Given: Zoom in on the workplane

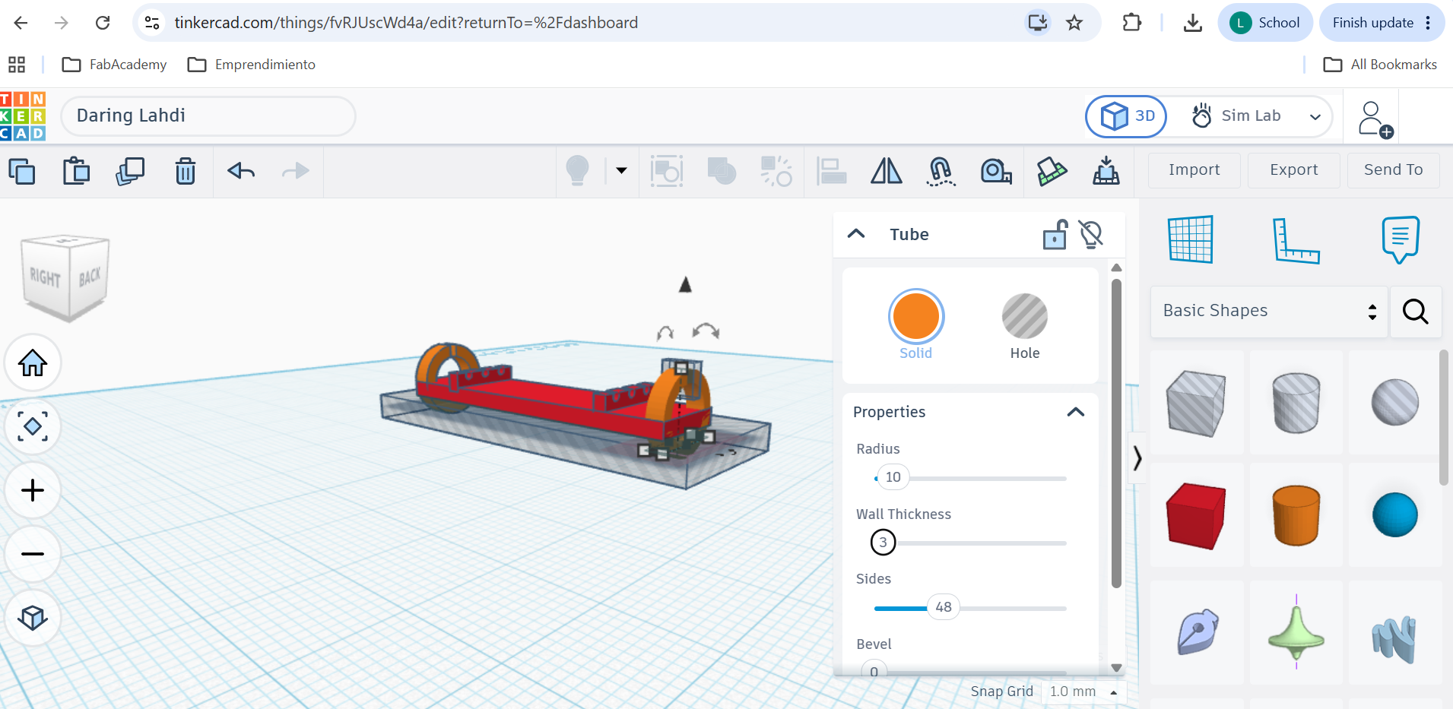Looking at the screenshot, I should 33,490.
